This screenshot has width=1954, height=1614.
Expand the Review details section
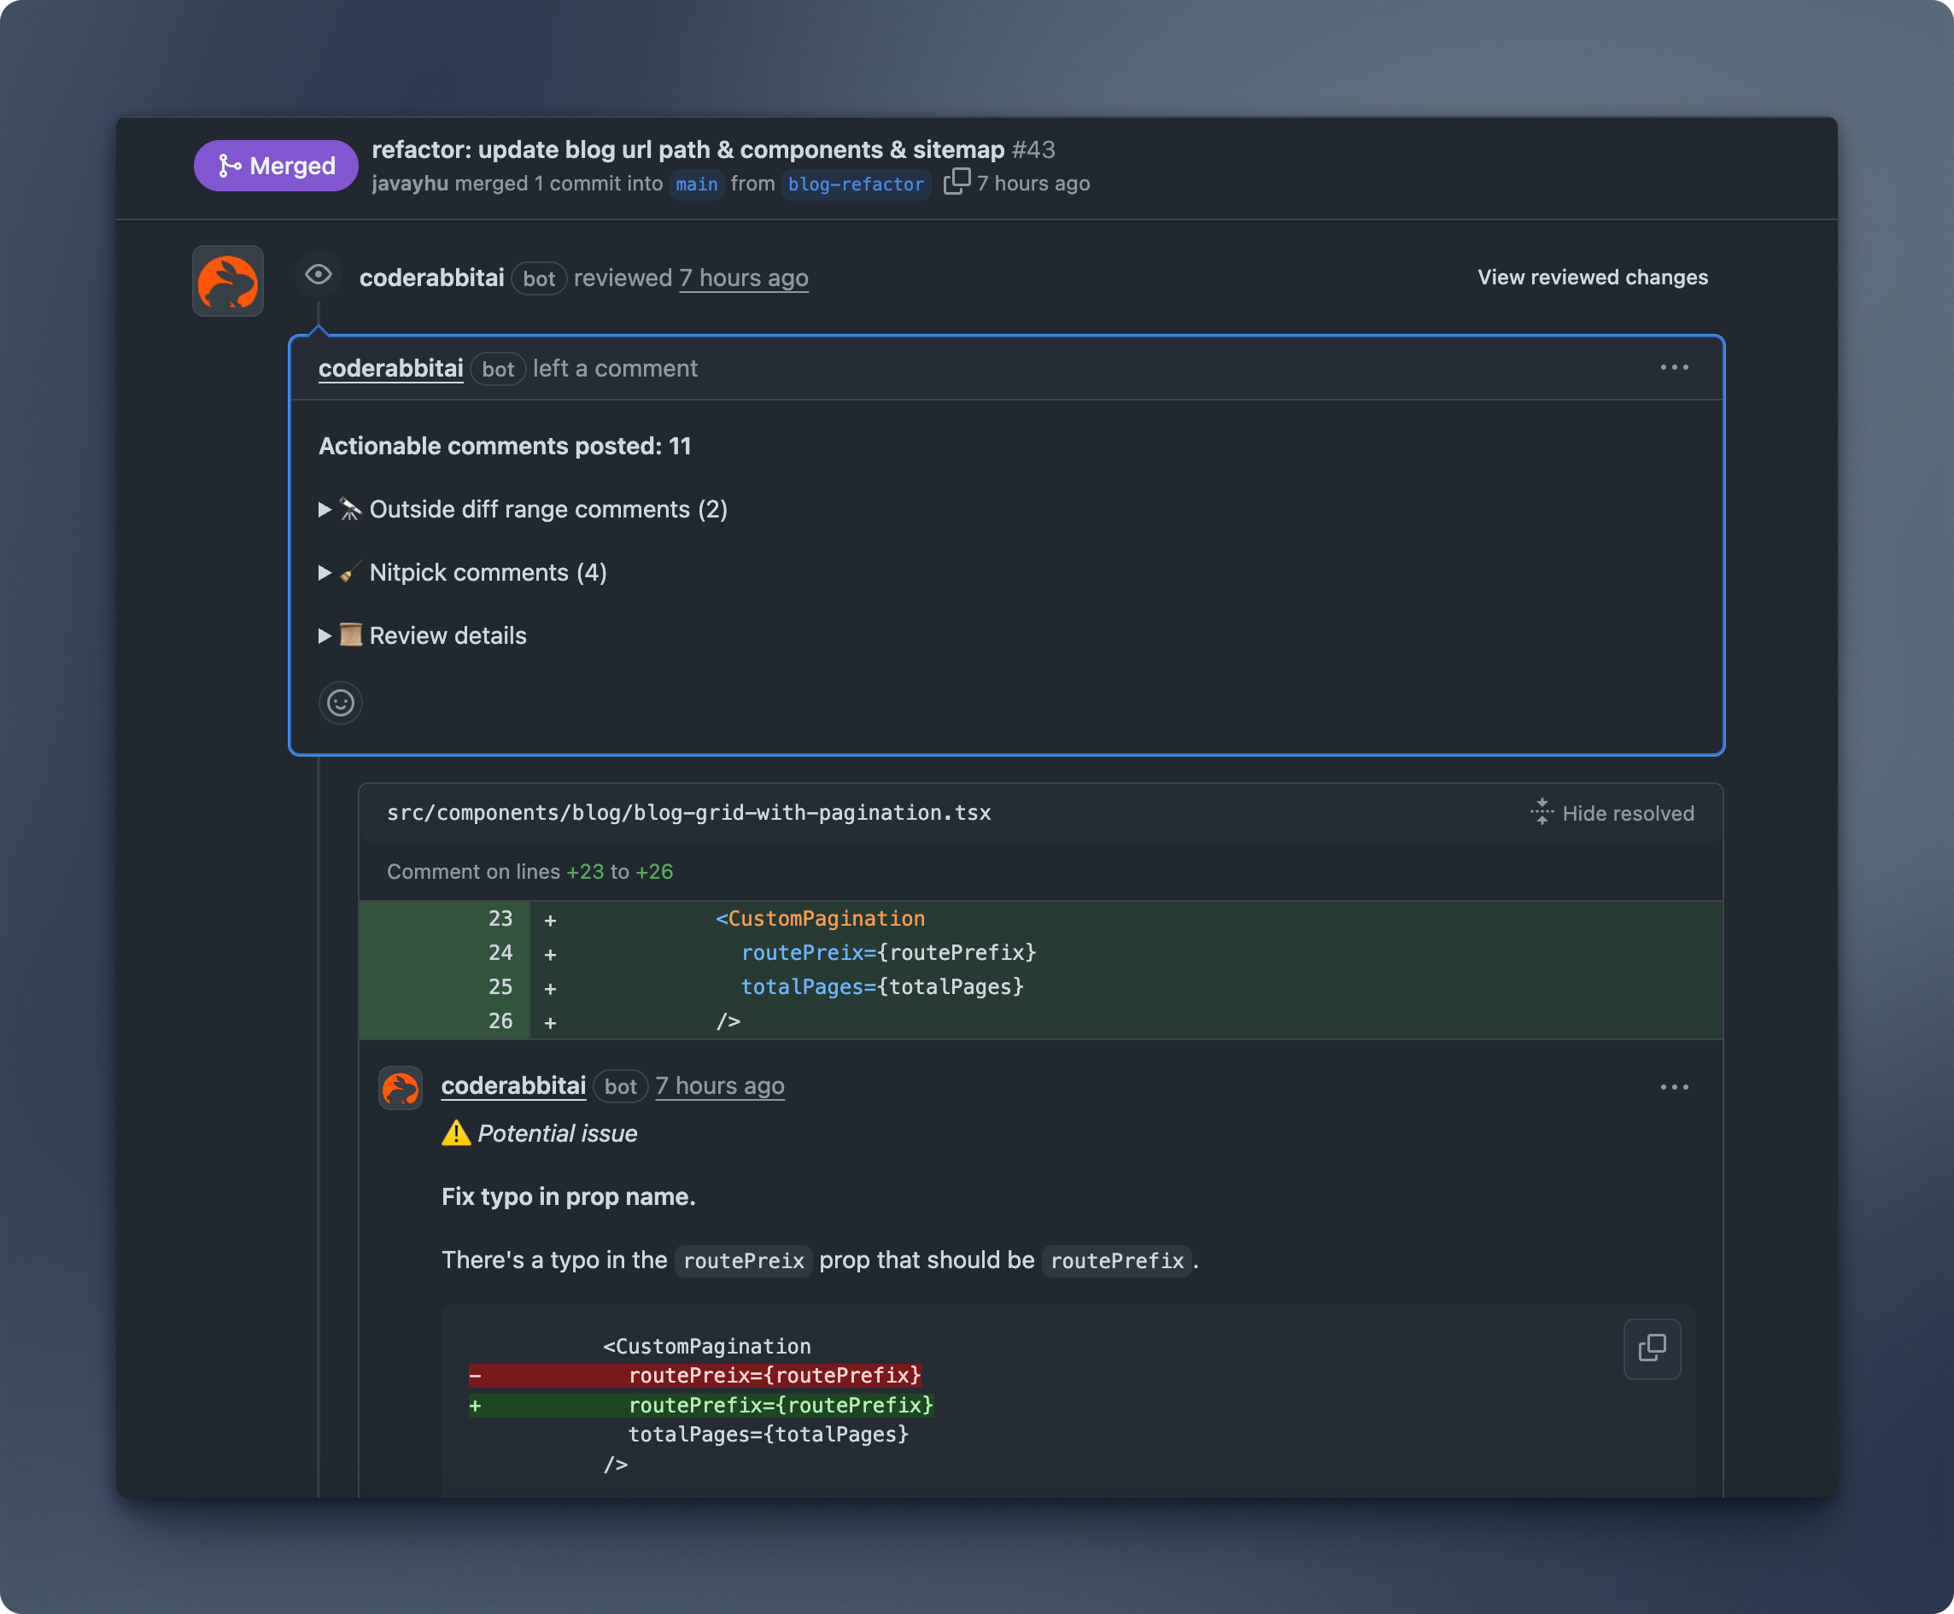(x=423, y=636)
